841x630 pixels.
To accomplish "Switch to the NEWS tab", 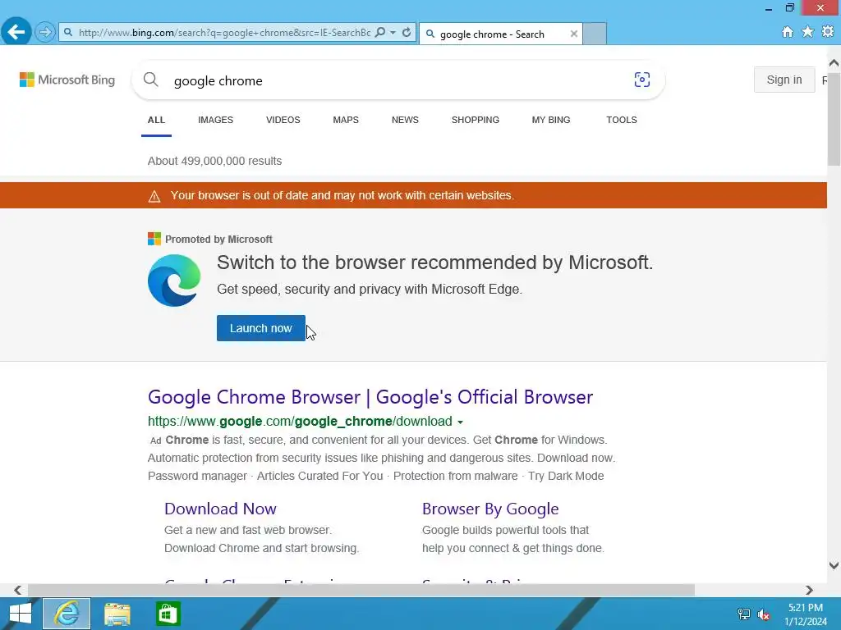I will point(405,120).
